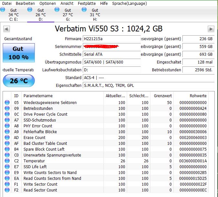Click the 26 °C temperature button

click(x=19, y=81)
